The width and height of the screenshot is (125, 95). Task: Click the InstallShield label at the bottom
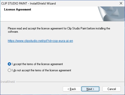pyautogui.click(x=8, y=82)
